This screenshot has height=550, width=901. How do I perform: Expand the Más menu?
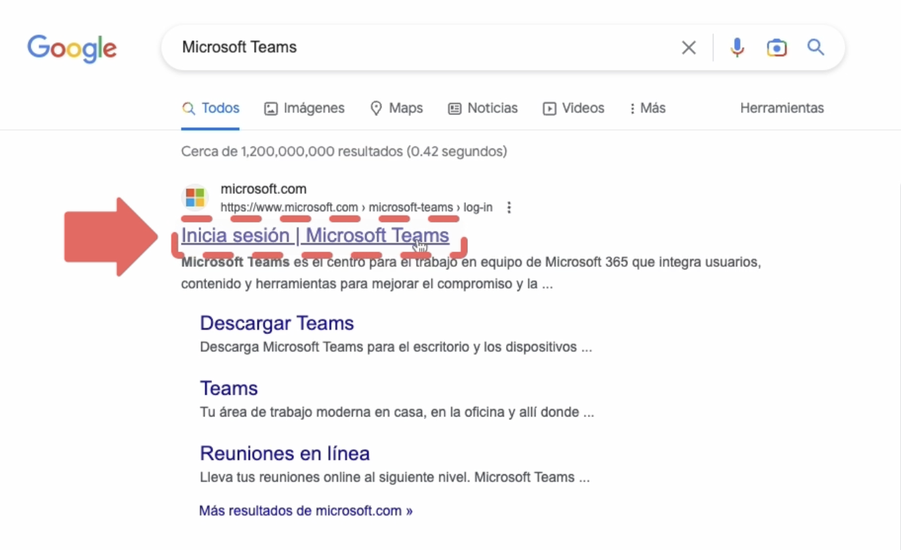pyautogui.click(x=648, y=108)
